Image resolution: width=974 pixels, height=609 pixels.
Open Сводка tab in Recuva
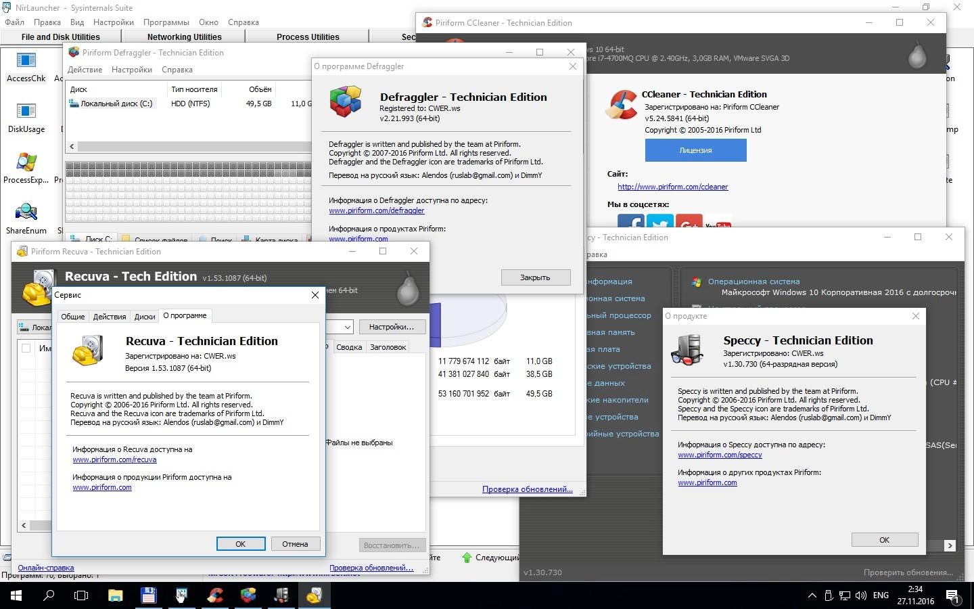349,347
